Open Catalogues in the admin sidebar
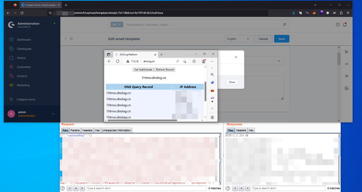362x192 pixels. (24, 49)
